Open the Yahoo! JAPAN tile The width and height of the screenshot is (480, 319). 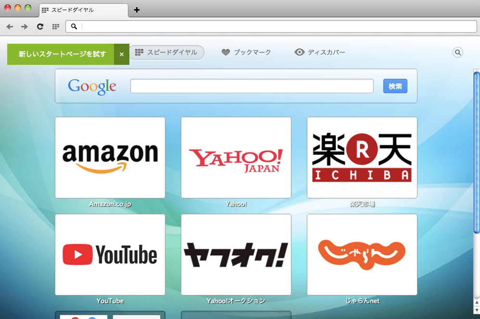[236, 158]
